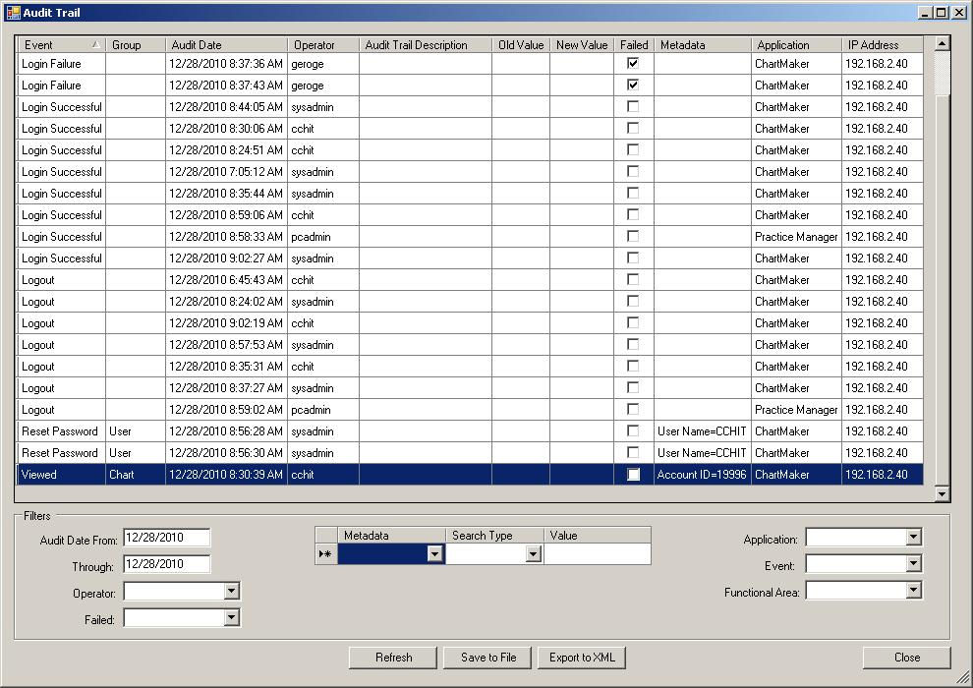
Task: Click the Audit Trail window title icon
Action: 13,13
